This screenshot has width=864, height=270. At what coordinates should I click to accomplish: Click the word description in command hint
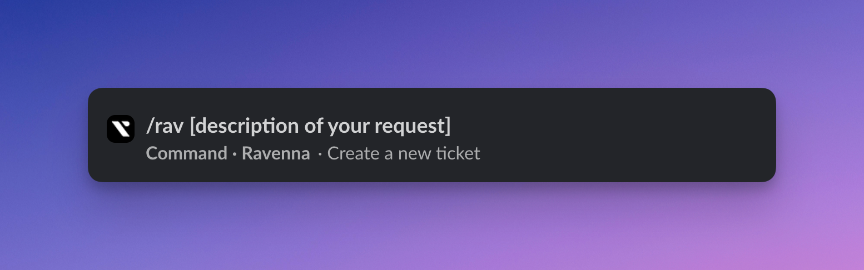pyautogui.click(x=246, y=127)
